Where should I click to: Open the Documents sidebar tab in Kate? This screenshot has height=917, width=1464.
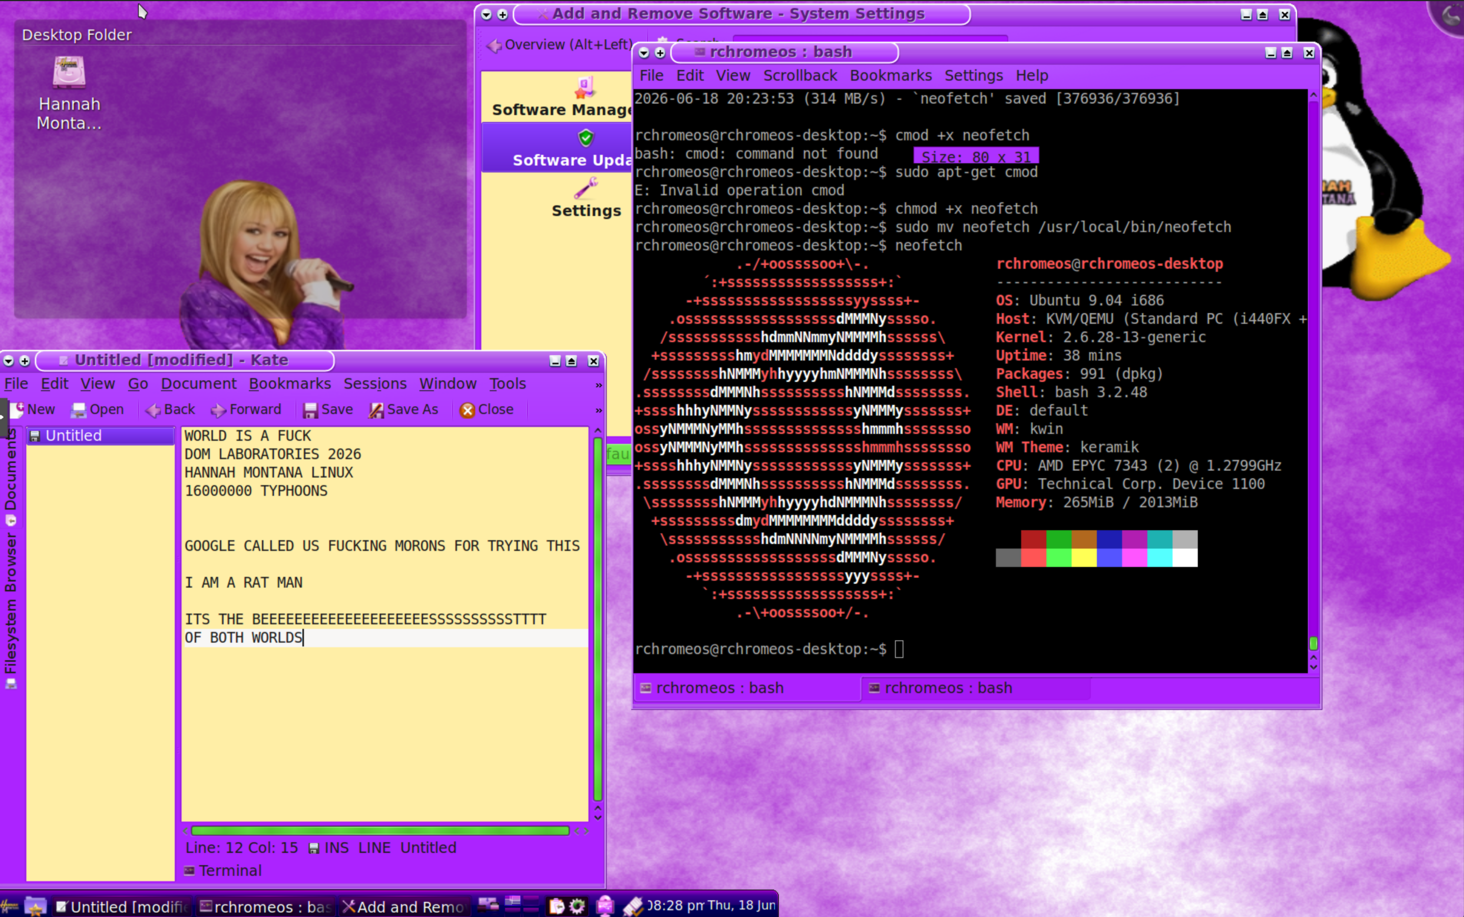(x=10, y=476)
